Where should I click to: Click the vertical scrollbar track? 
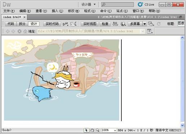(182, 81)
